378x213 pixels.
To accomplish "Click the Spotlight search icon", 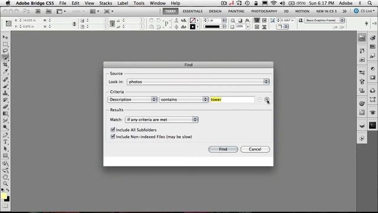I will coord(370,3).
